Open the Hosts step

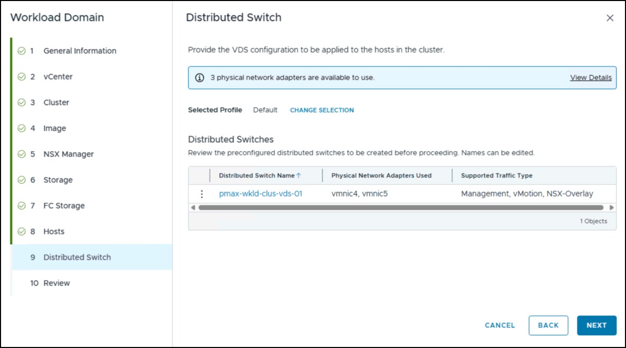coord(54,231)
